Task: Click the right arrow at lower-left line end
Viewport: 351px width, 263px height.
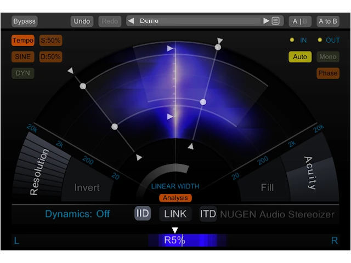Action: coord(139,157)
